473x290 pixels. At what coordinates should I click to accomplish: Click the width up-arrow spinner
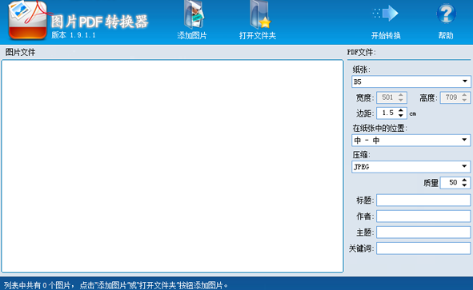[x=401, y=95]
